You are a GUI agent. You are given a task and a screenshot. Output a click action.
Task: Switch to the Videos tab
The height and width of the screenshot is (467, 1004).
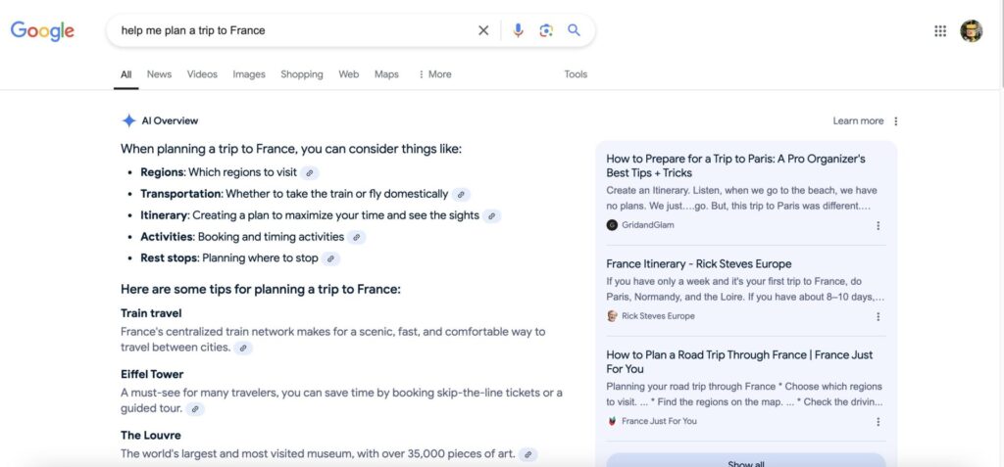tap(202, 74)
